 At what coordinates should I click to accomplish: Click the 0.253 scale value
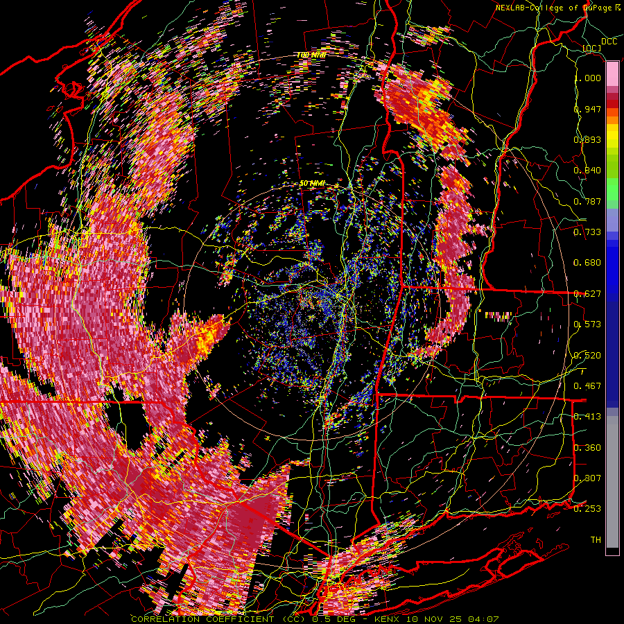[588, 509]
